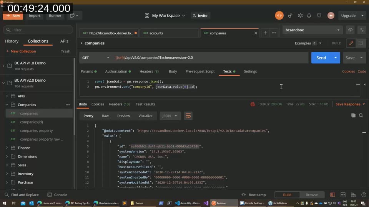Click the Invite button
This screenshot has height=207, width=369.
coord(200,15)
